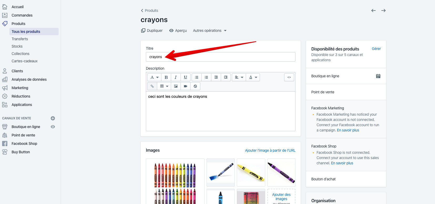Screen dimensions: 435x204
Task: Click the Boutique en ligne storefront icon in the sidebar
Action: click(5, 127)
